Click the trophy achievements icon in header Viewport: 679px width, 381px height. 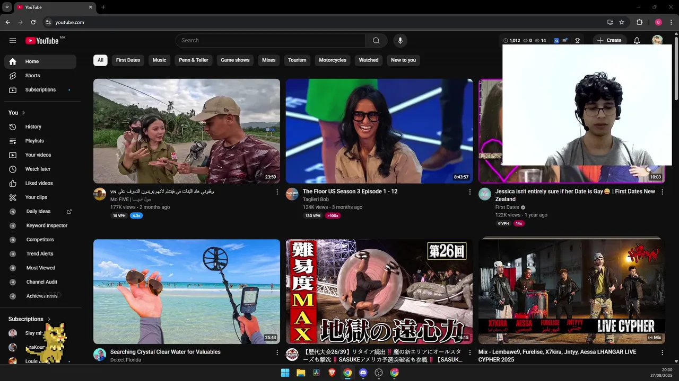point(577,40)
